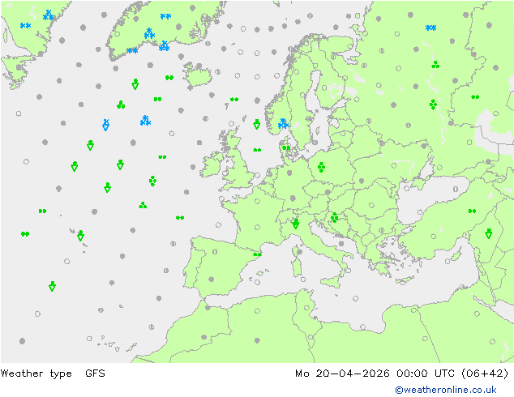
Task: Click the 'Weather type' label text
Action: (x=36, y=374)
